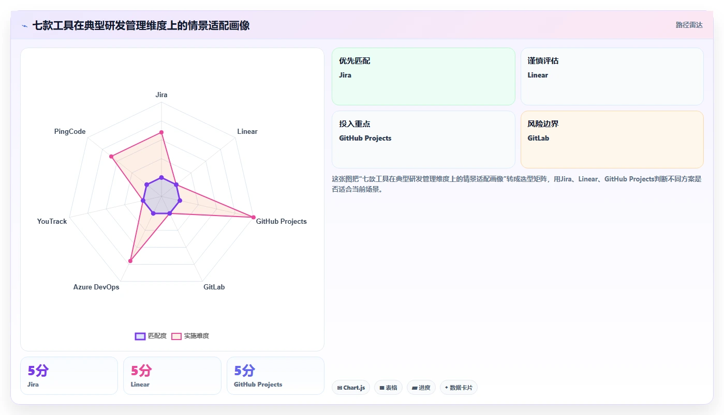Click pink data point at GitHub Projects
This screenshot has height=415, width=724.
pyautogui.click(x=253, y=217)
